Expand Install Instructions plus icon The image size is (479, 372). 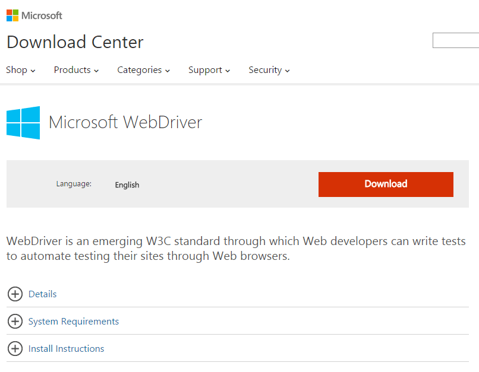(15, 348)
